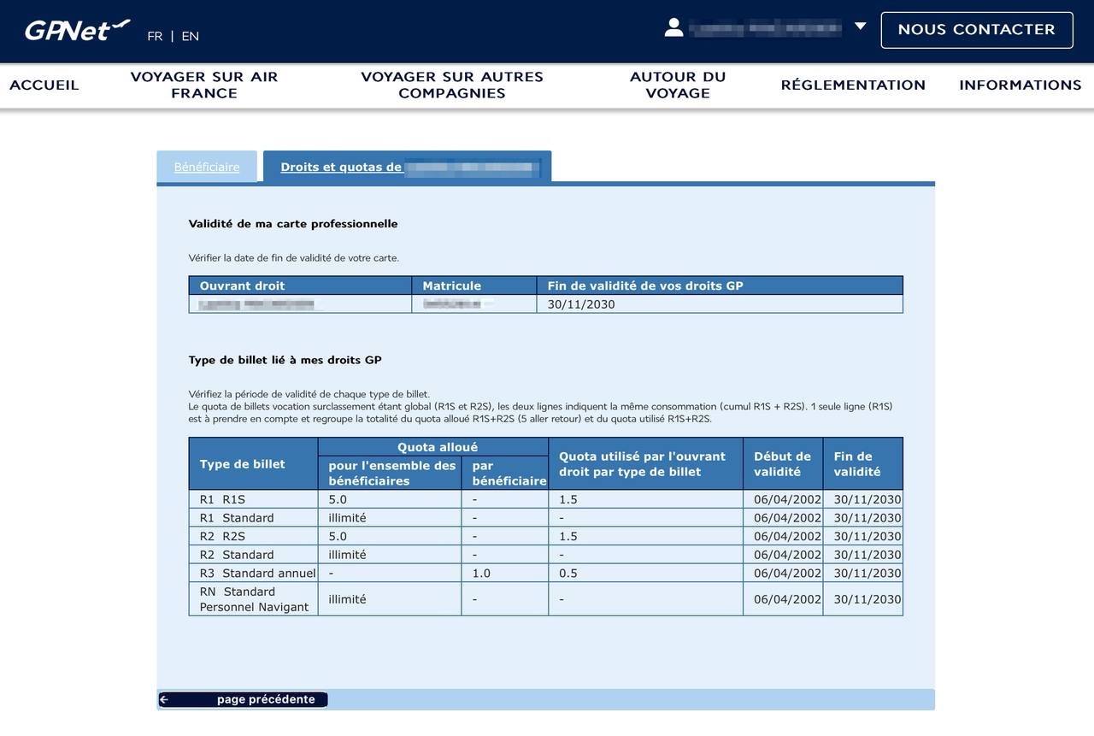This screenshot has width=1094, height=736.
Task: Click illimité in R1 Standard row
Action: [x=347, y=518]
